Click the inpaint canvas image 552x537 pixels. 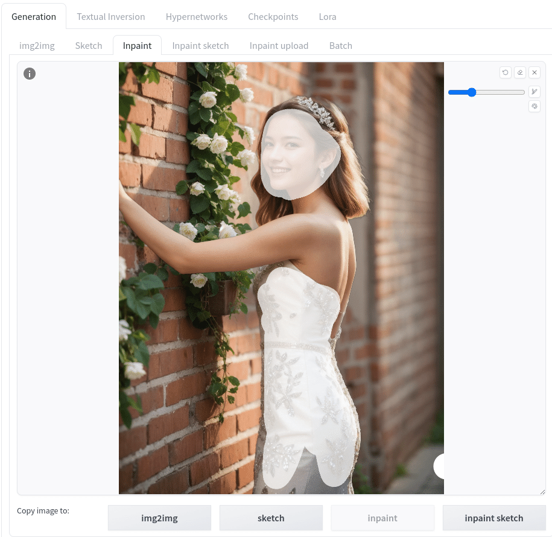[281, 278]
